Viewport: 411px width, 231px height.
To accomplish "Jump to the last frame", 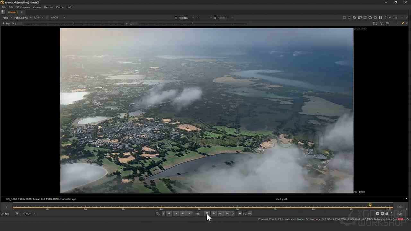I will [x=227, y=213].
